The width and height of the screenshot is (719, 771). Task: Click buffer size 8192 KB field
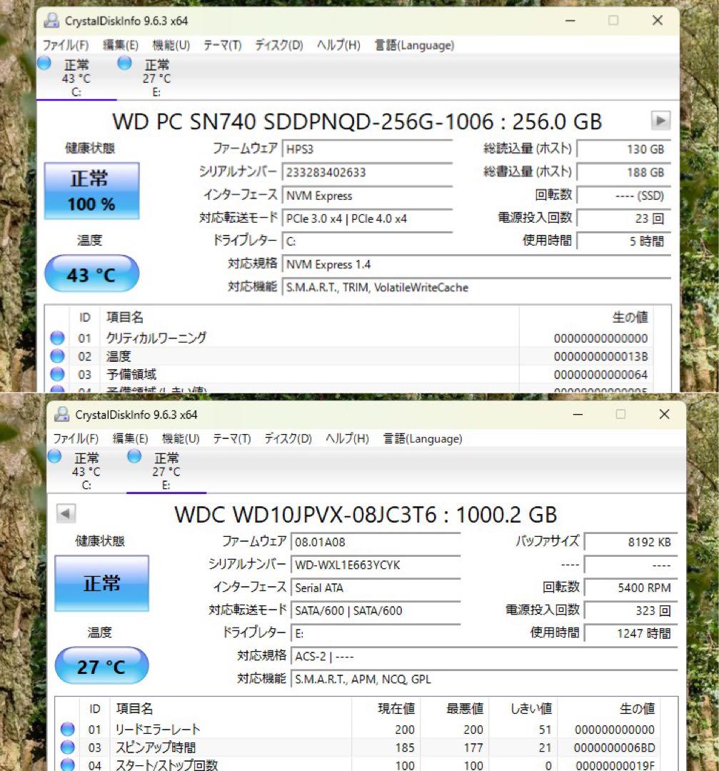pyautogui.click(x=631, y=542)
